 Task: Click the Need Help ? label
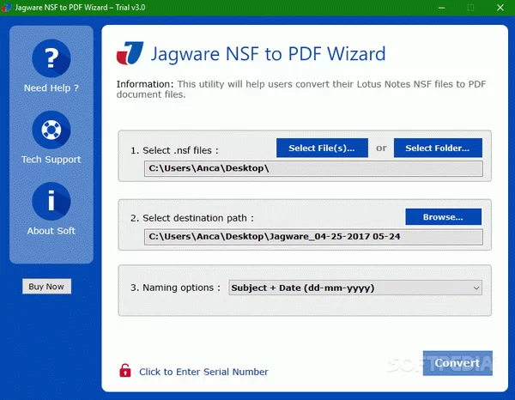click(51, 88)
